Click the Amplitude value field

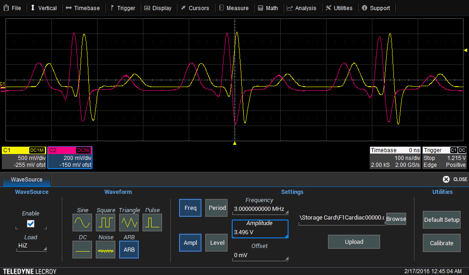tap(260, 232)
